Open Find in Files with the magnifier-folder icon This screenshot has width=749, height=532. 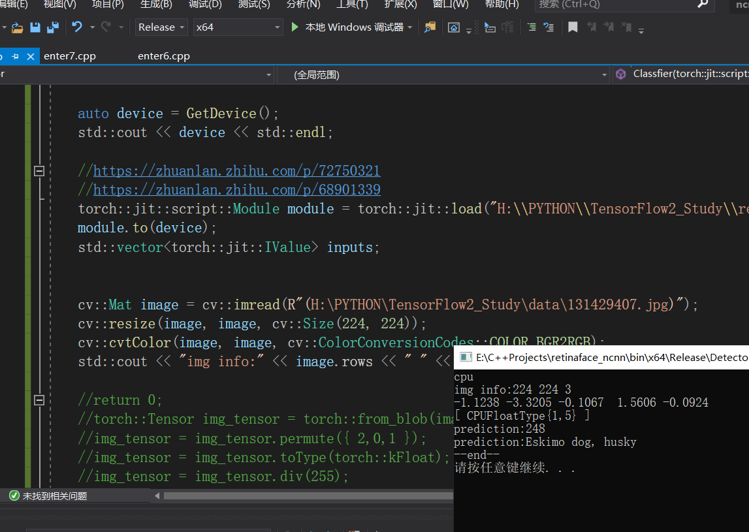[430, 27]
